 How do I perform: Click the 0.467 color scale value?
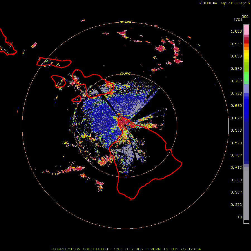(236, 155)
